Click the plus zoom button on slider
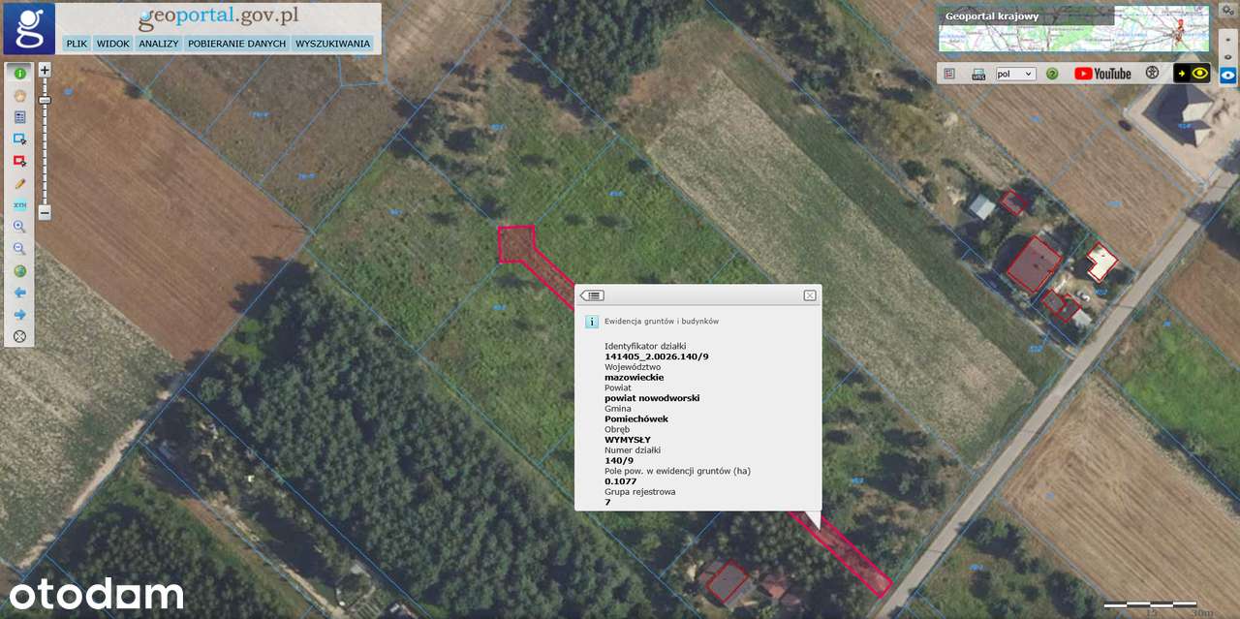This screenshot has height=619, width=1240. (x=45, y=71)
